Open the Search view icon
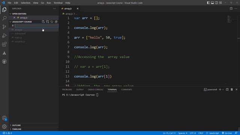 click(x=4, y=18)
